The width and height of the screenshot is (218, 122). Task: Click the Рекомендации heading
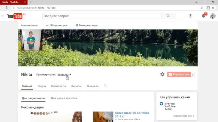pos(32,107)
